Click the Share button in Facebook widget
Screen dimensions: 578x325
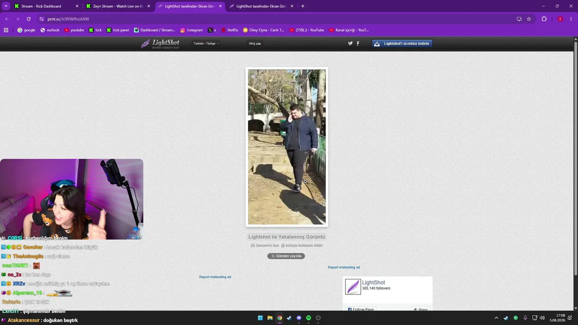click(420, 309)
